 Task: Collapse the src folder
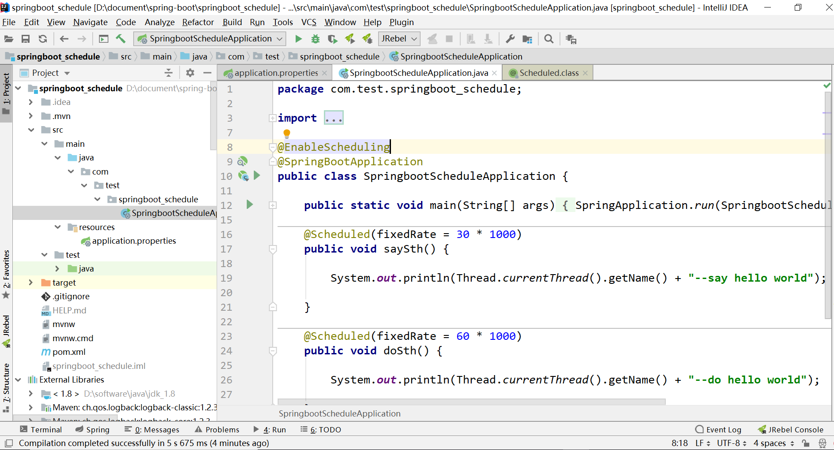point(31,130)
